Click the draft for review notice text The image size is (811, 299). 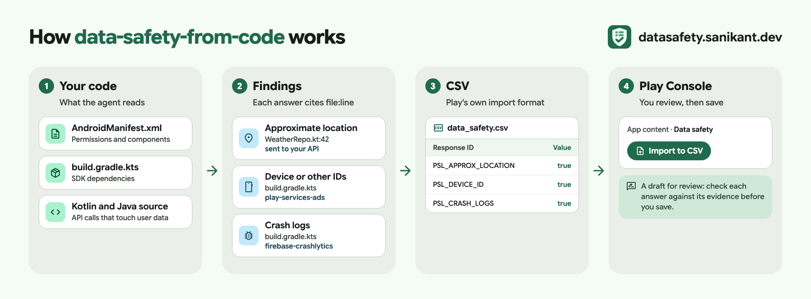coord(702,197)
